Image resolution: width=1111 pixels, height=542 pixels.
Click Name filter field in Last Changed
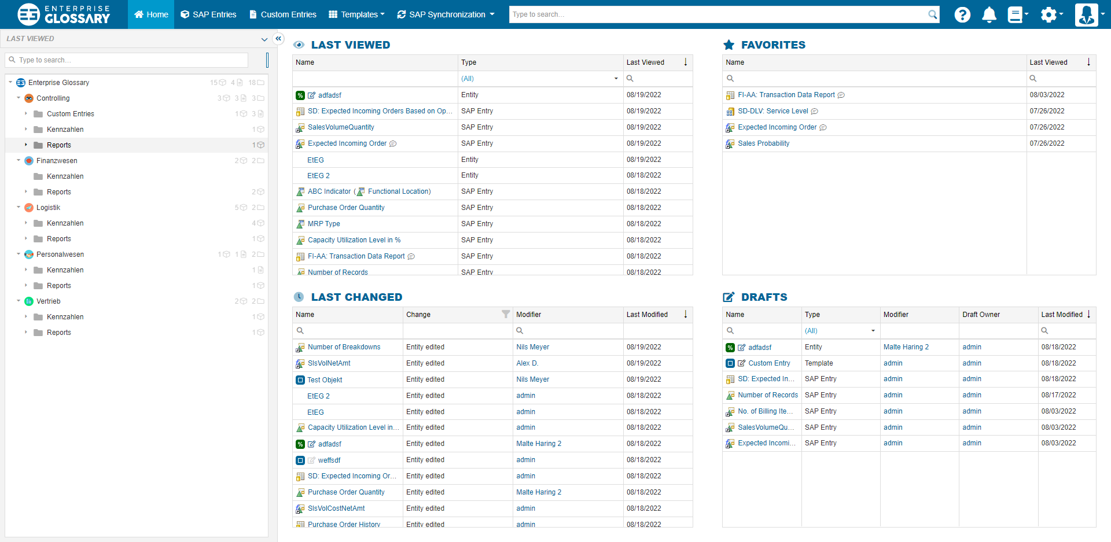point(348,331)
